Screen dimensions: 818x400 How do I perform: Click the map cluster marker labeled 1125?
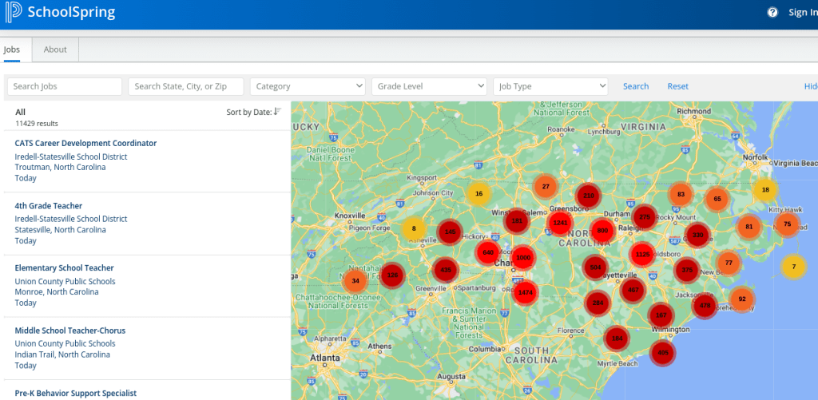pos(641,255)
